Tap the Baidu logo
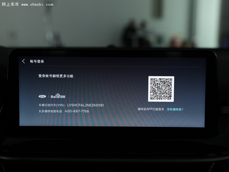The width and height of the screenshot is (229, 172). [58, 96]
